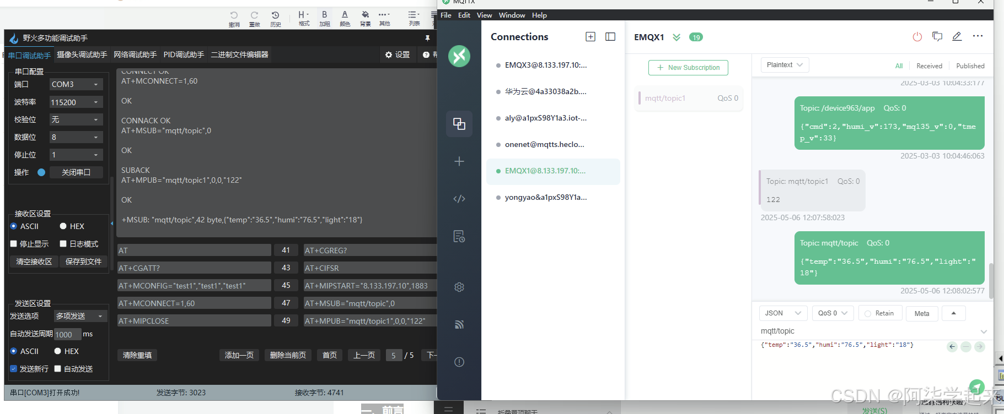Collapse EMQX1 header with green double chevron
This screenshot has height=414, width=1004.
(677, 37)
